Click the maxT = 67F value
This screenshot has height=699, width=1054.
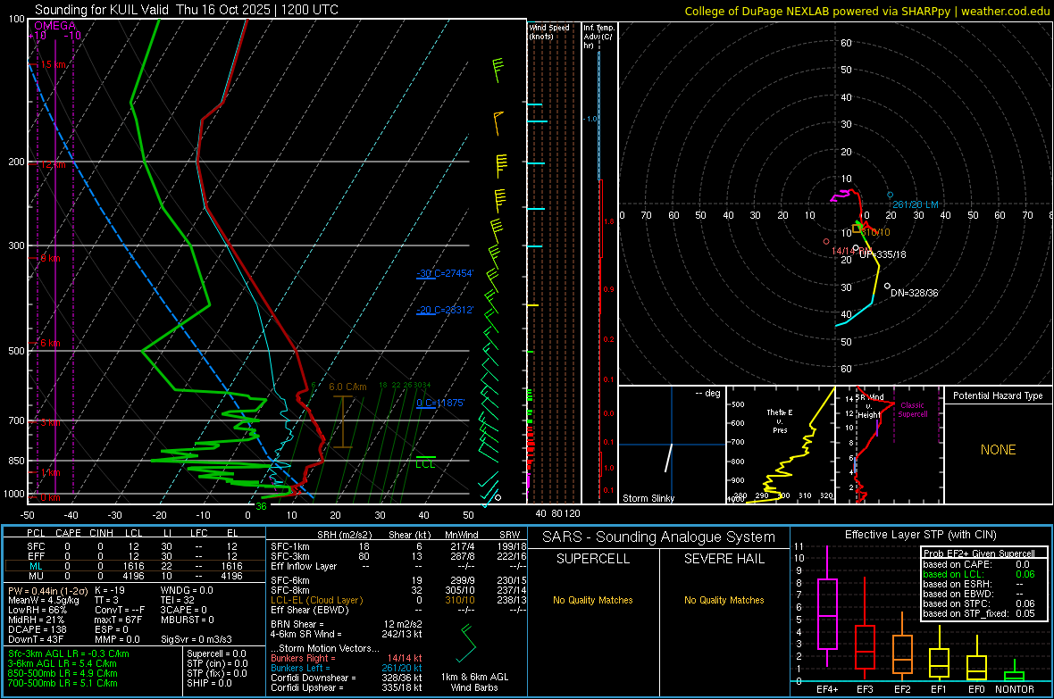(x=118, y=620)
